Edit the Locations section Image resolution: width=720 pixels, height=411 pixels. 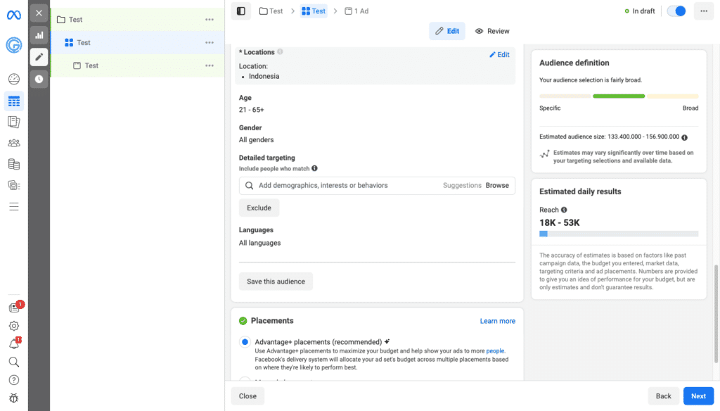tap(499, 55)
